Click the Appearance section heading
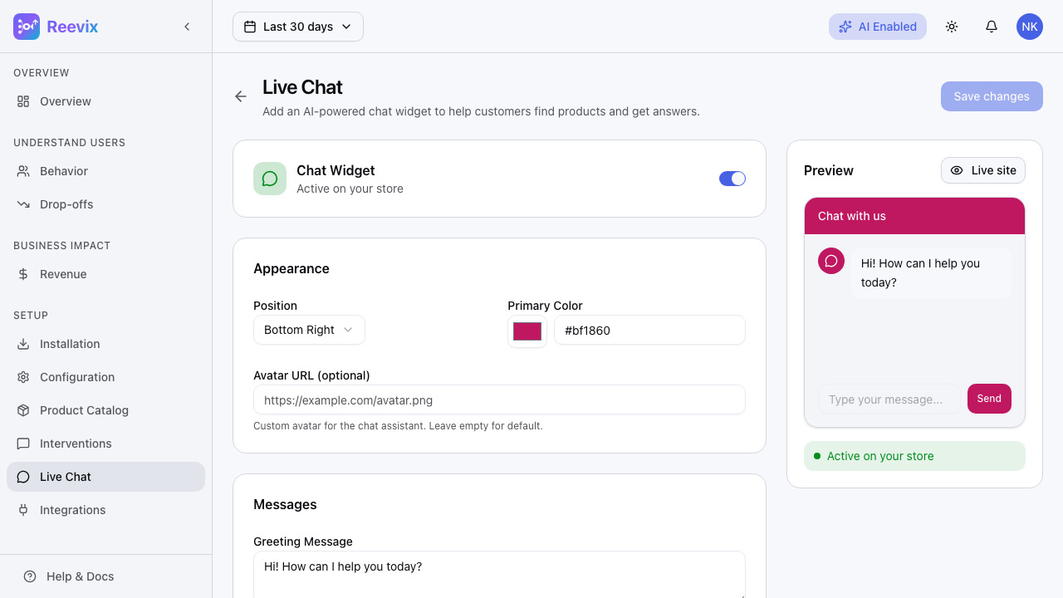Viewport: 1063px width, 598px height. 291,268
